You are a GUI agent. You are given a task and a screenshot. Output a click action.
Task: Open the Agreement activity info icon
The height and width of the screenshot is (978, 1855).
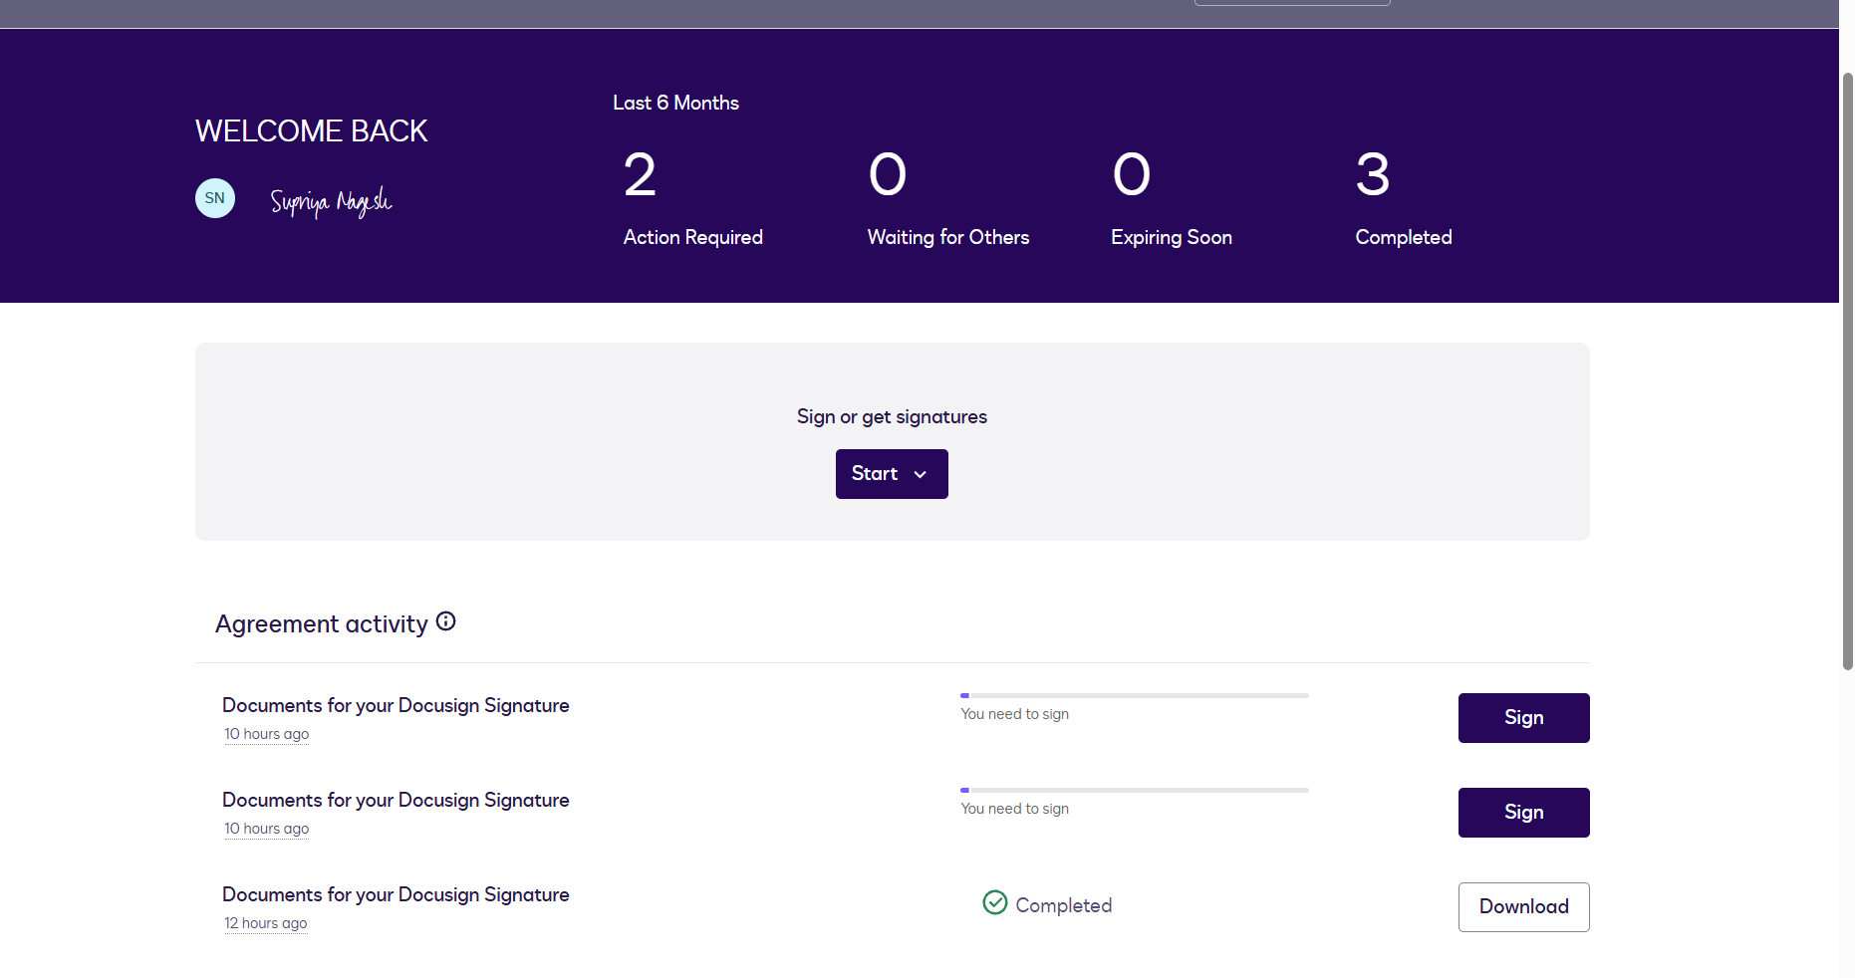coord(446,621)
